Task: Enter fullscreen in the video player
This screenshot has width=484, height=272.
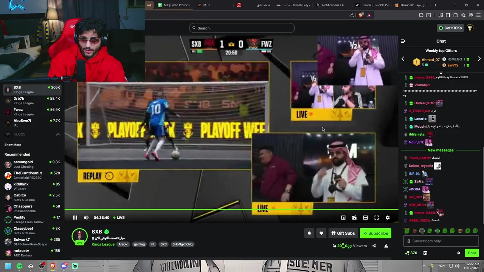Action: 377,218
